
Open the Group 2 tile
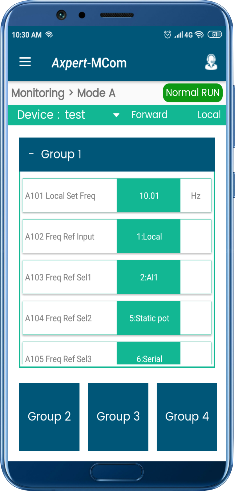click(49, 417)
